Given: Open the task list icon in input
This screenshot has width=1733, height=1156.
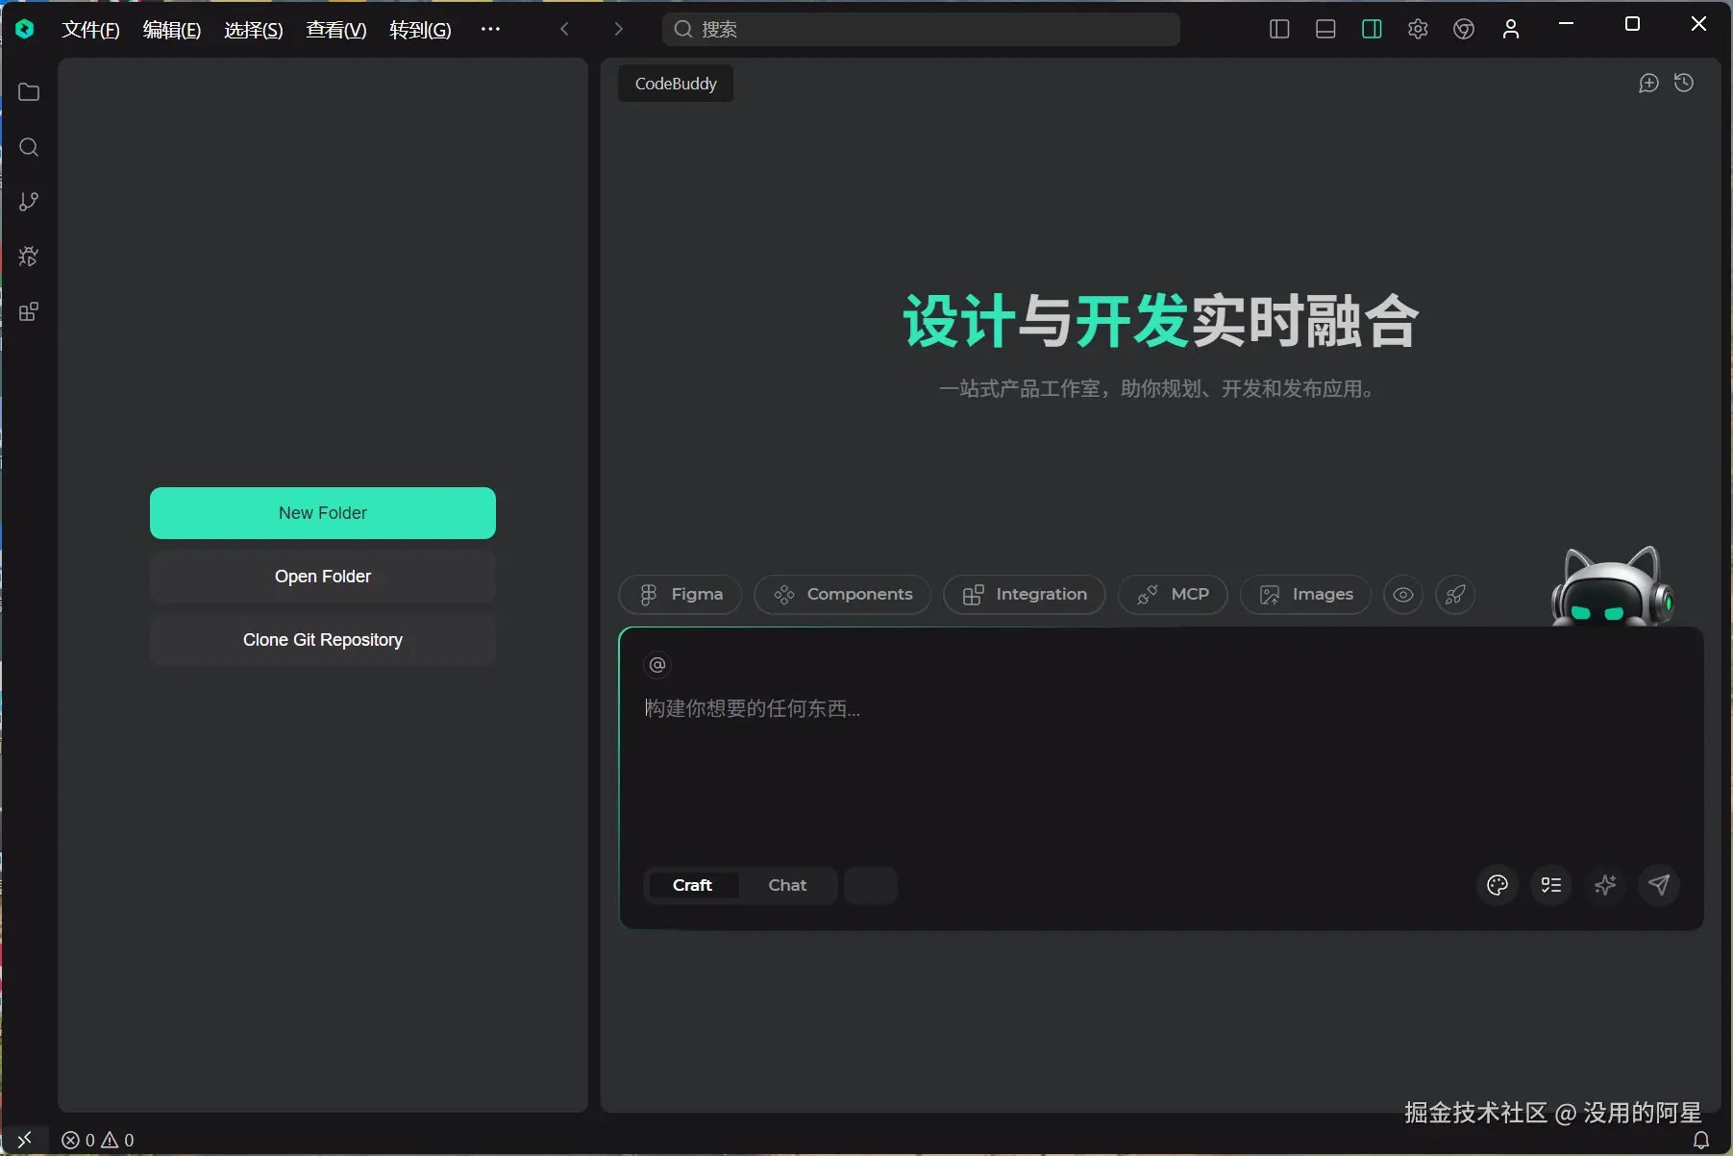Looking at the screenshot, I should [x=1551, y=885].
